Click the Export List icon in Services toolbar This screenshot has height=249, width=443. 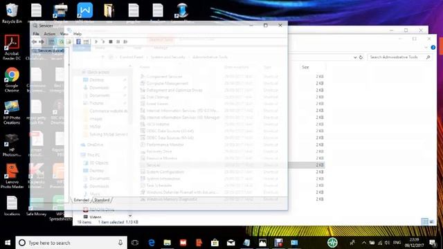pos(69,41)
